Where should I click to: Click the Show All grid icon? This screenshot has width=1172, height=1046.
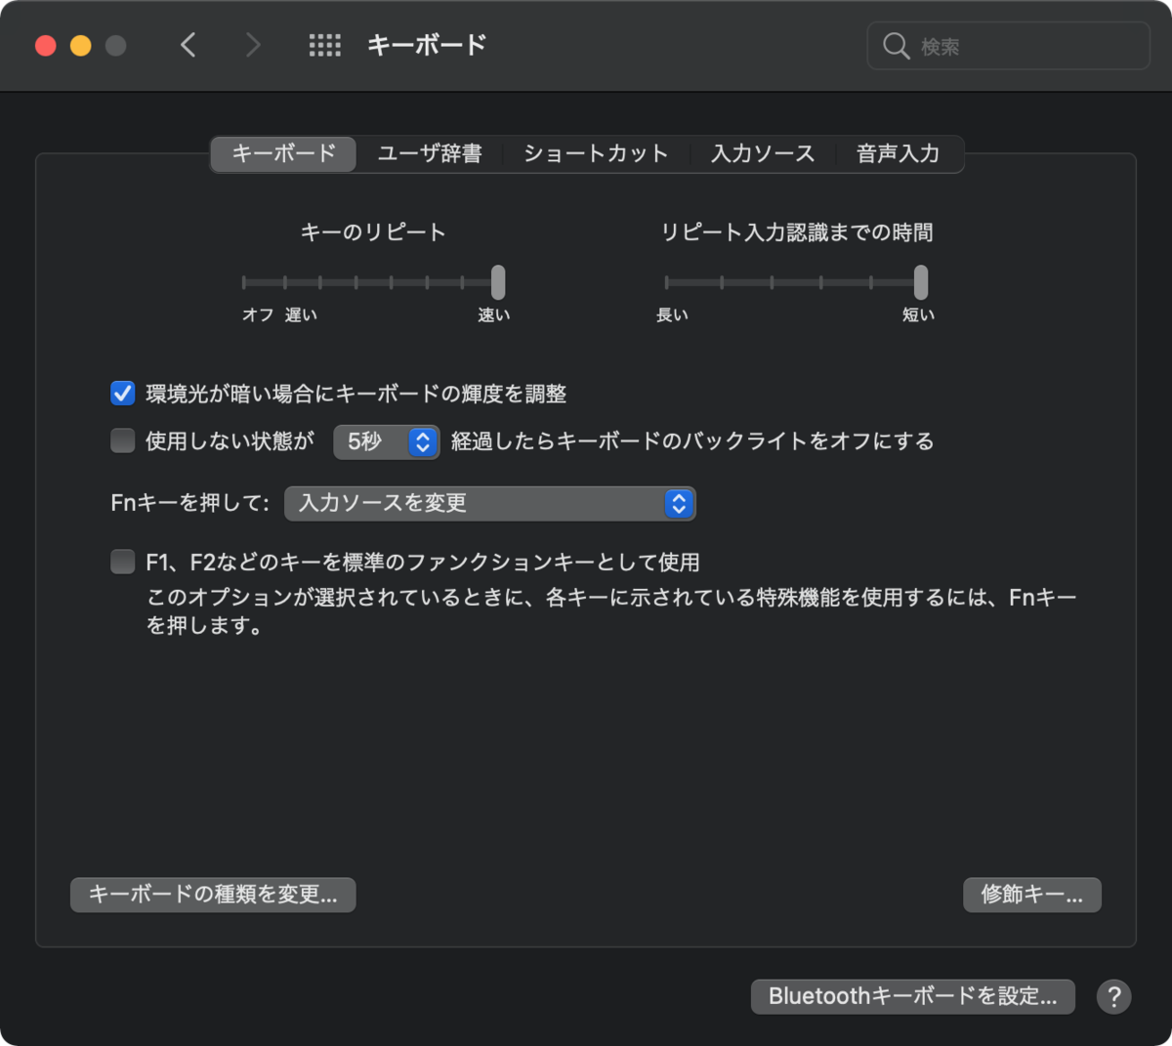[324, 44]
